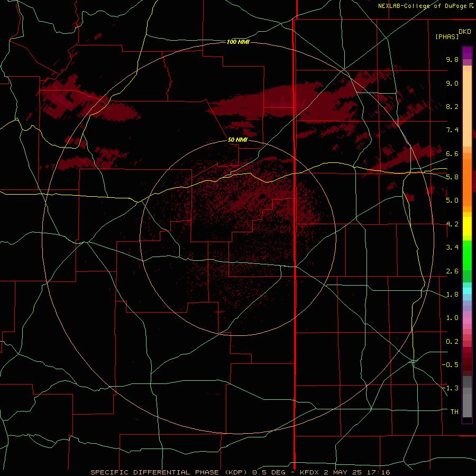Image resolution: width=476 pixels, height=476 pixels.
Task: Click the TH threshold label on the scale
Action: (x=454, y=412)
